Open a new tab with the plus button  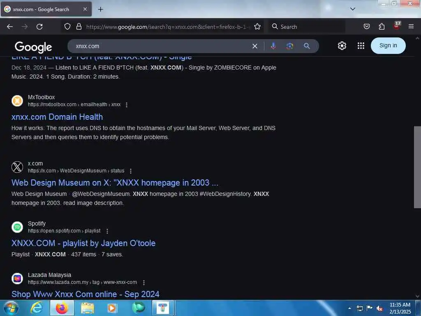(x=100, y=9)
